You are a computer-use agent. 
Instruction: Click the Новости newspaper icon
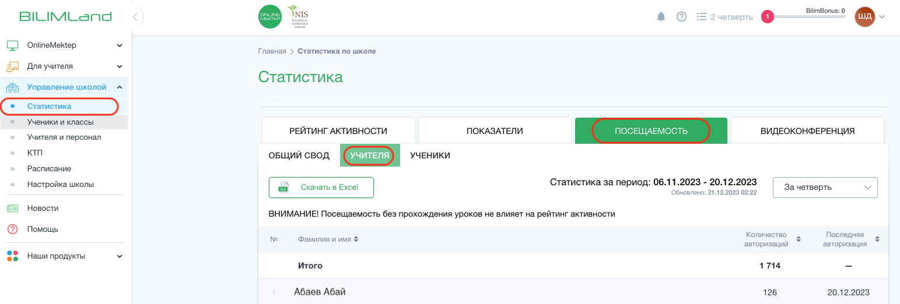(x=13, y=208)
